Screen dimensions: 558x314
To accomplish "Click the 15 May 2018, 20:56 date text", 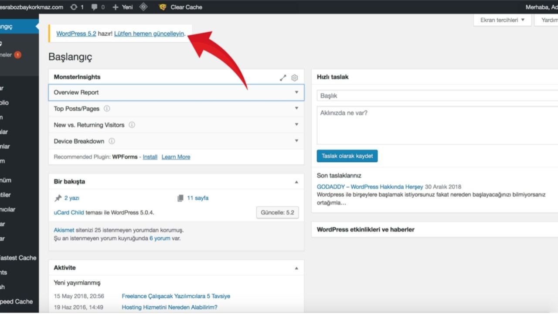I will point(79,296).
